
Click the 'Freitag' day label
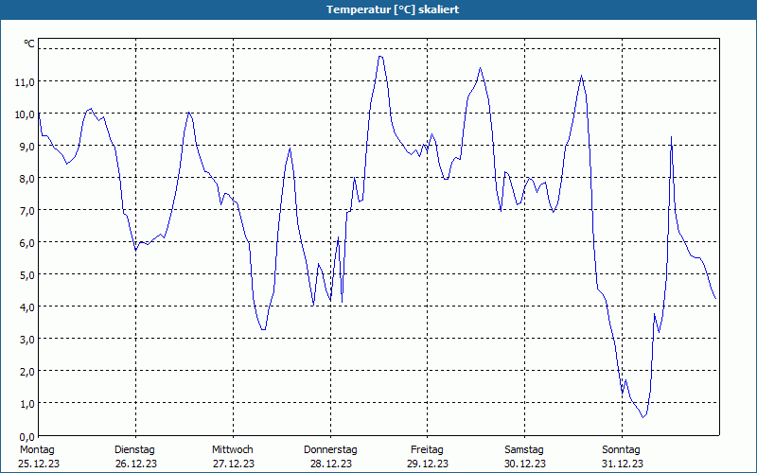428,450
